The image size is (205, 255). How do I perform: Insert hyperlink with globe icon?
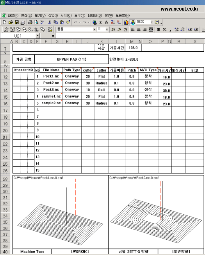click(x=94, y=22)
